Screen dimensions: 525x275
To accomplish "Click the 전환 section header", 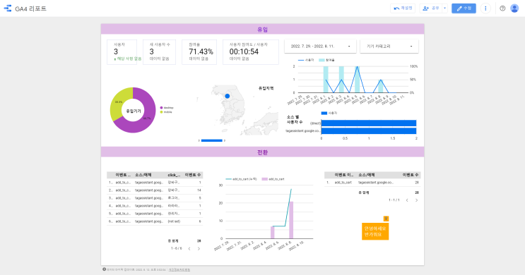I will pos(263,152).
